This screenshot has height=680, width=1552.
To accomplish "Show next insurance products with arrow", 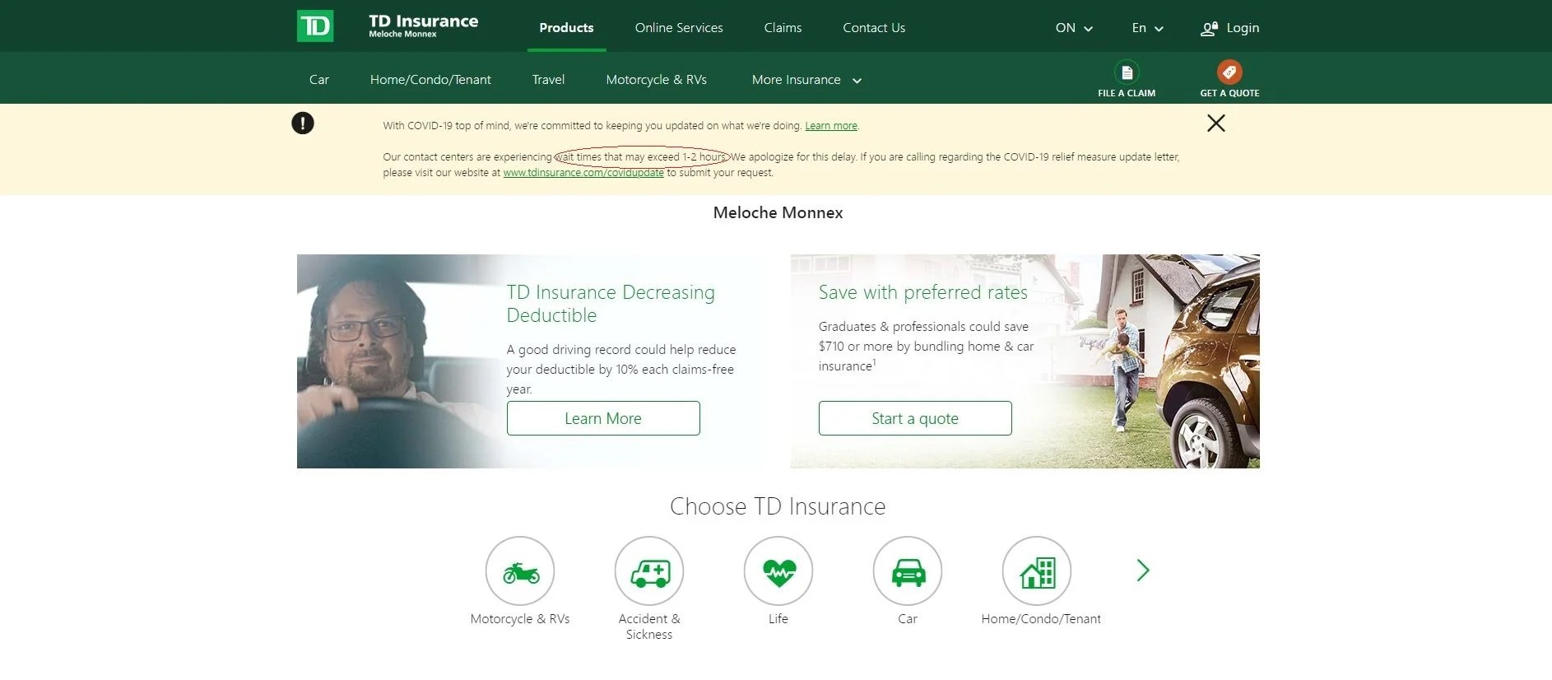I will 1142,571.
